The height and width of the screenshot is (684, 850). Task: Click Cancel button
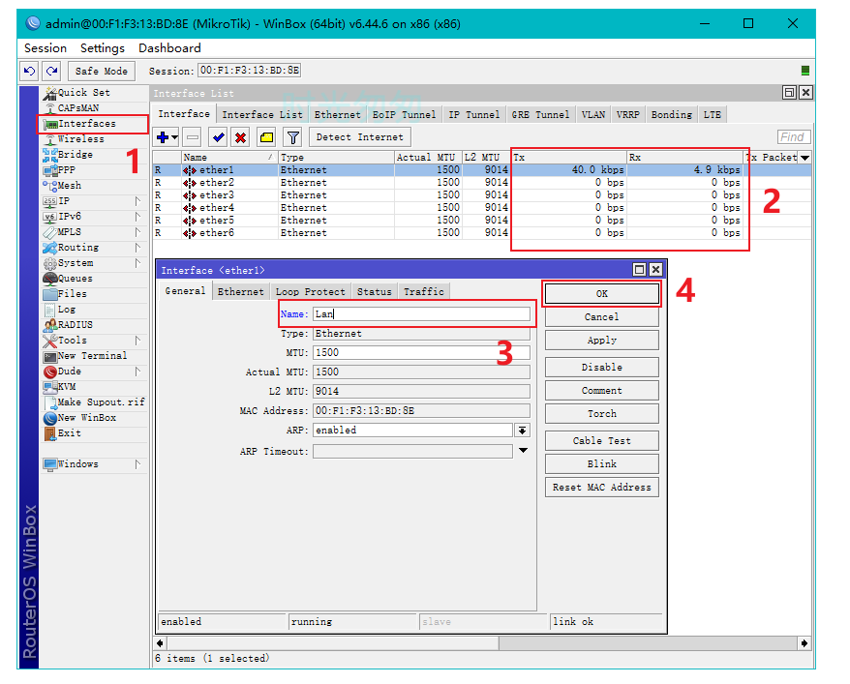[602, 317]
